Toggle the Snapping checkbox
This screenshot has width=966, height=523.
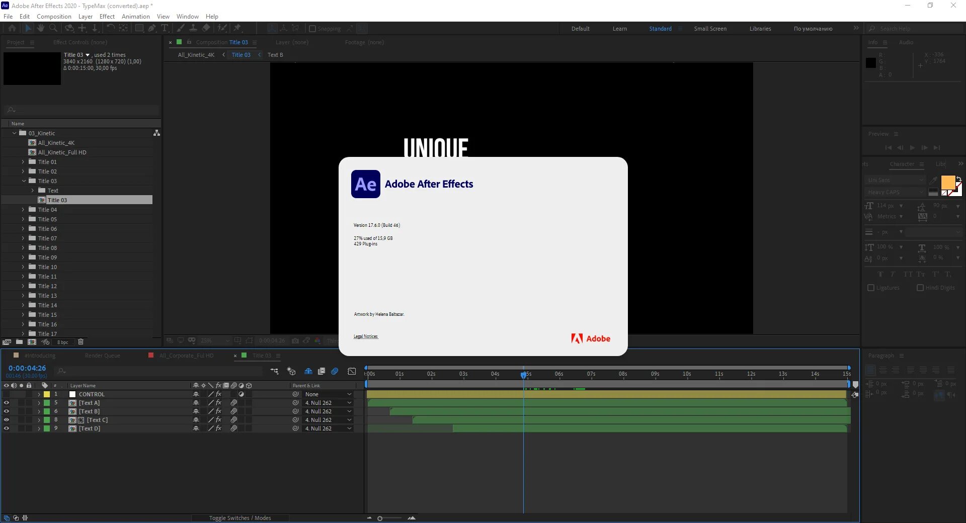[x=312, y=29]
